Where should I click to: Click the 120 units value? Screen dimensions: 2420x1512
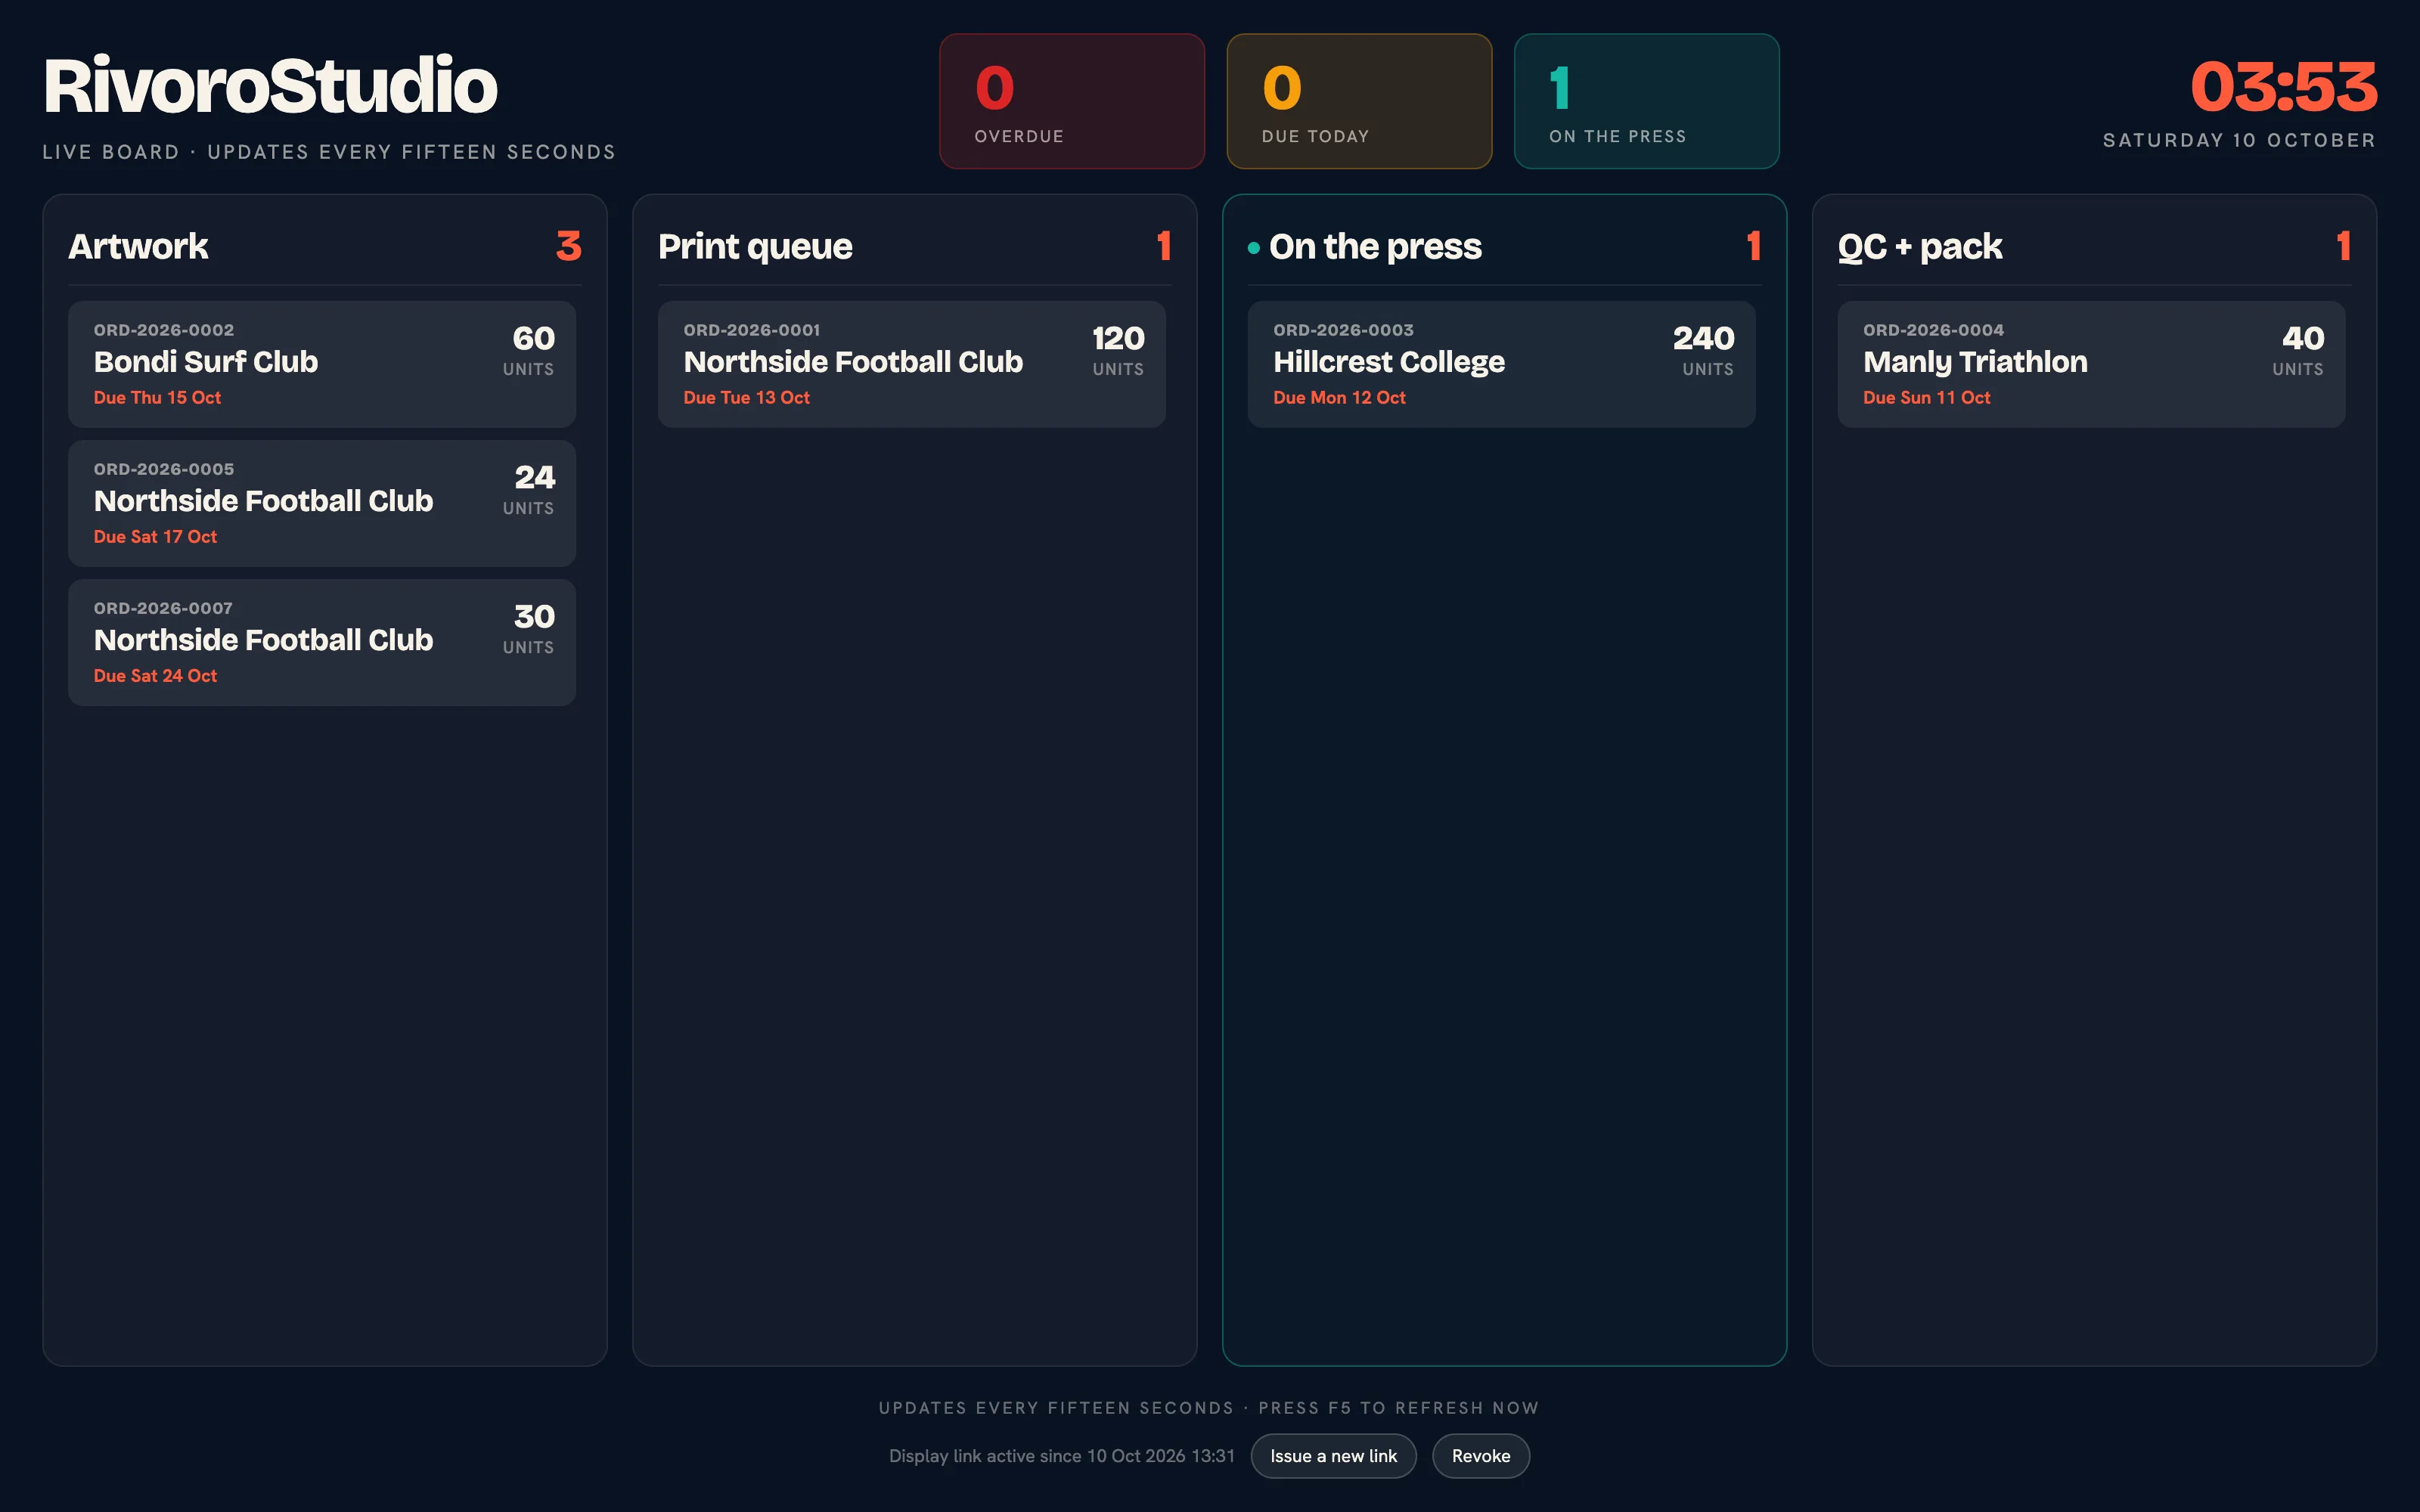point(1117,338)
